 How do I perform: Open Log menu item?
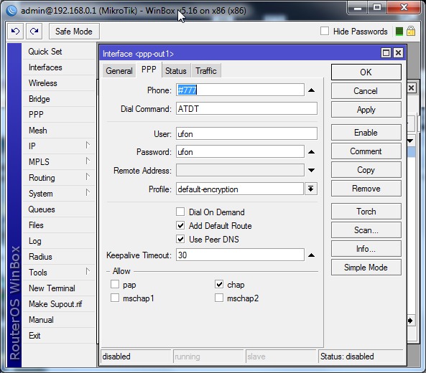(x=58, y=241)
